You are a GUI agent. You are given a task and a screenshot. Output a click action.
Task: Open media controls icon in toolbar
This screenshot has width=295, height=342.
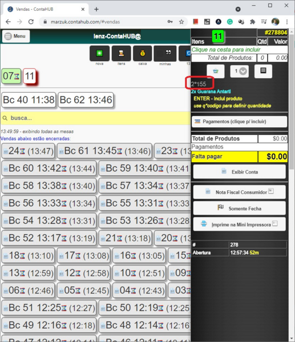pyautogui.click(x=264, y=22)
